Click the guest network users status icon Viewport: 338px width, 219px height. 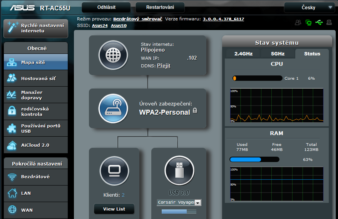(x=298, y=22)
